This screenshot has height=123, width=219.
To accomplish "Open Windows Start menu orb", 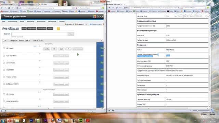I will (x=3, y=121).
